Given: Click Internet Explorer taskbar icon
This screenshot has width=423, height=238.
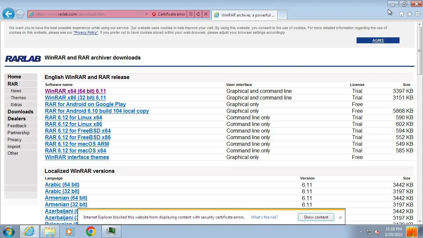Looking at the screenshot, I should tap(29, 231).
